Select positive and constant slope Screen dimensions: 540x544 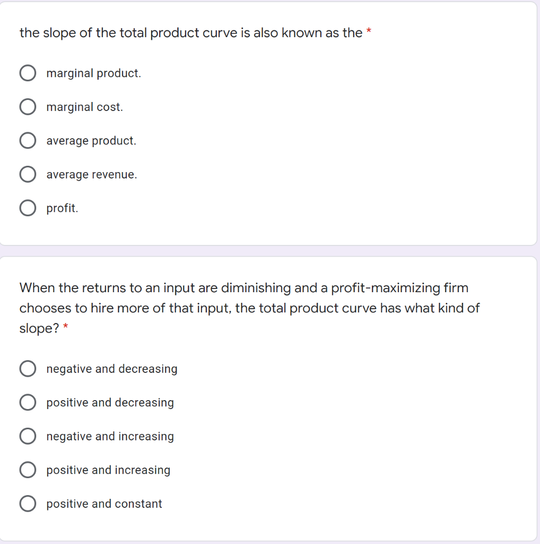click(x=28, y=503)
